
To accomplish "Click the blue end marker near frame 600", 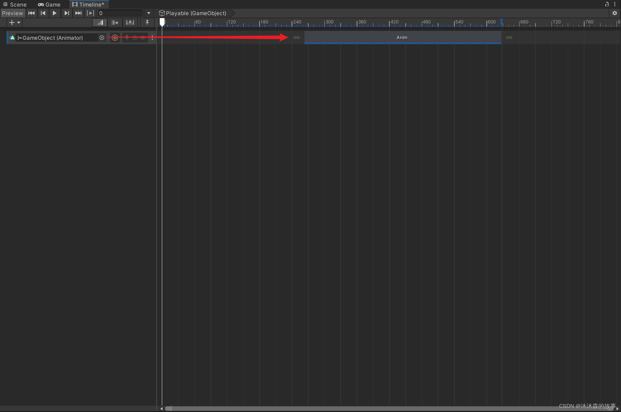I will 502,22.
